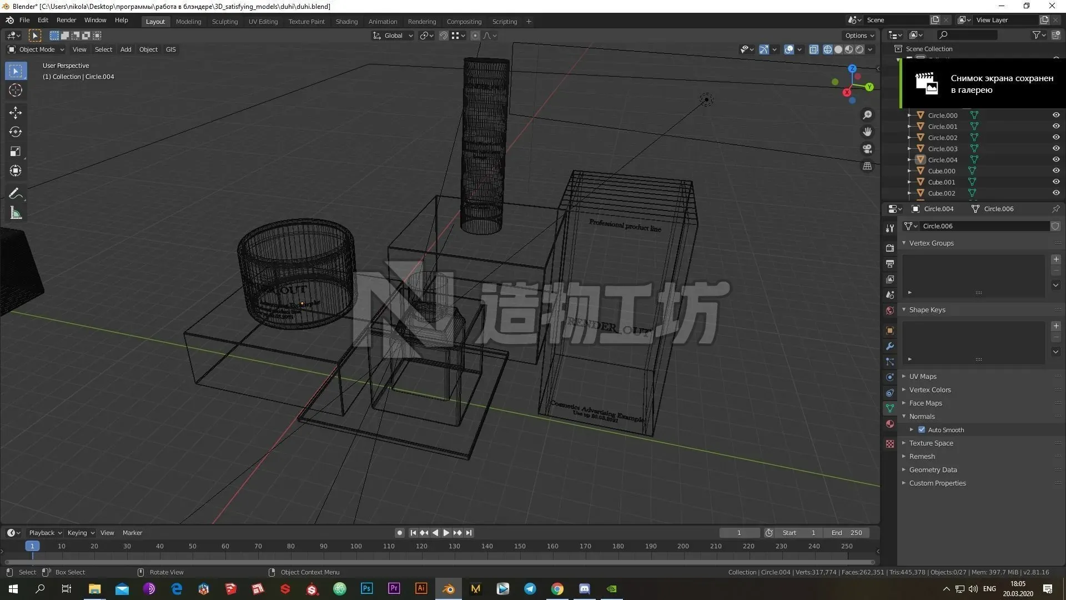Switch to the UV Editing workspace
1066x600 pixels.
pyautogui.click(x=263, y=22)
